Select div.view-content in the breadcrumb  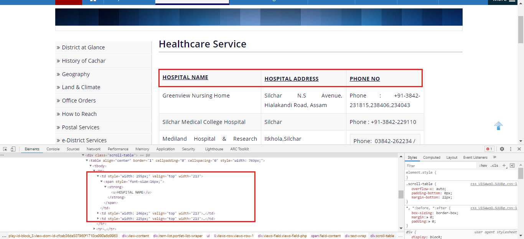[x=135, y=236]
